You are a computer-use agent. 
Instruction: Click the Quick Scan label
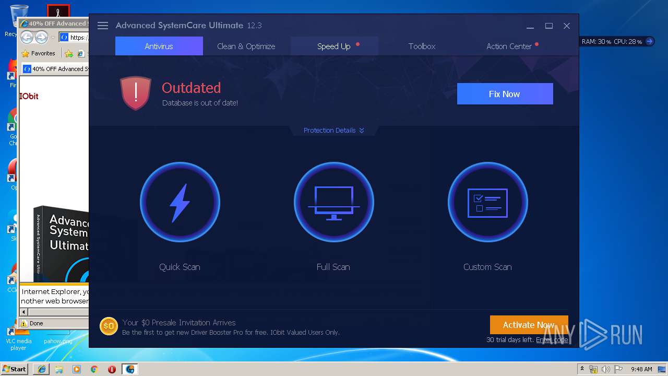pyautogui.click(x=180, y=267)
